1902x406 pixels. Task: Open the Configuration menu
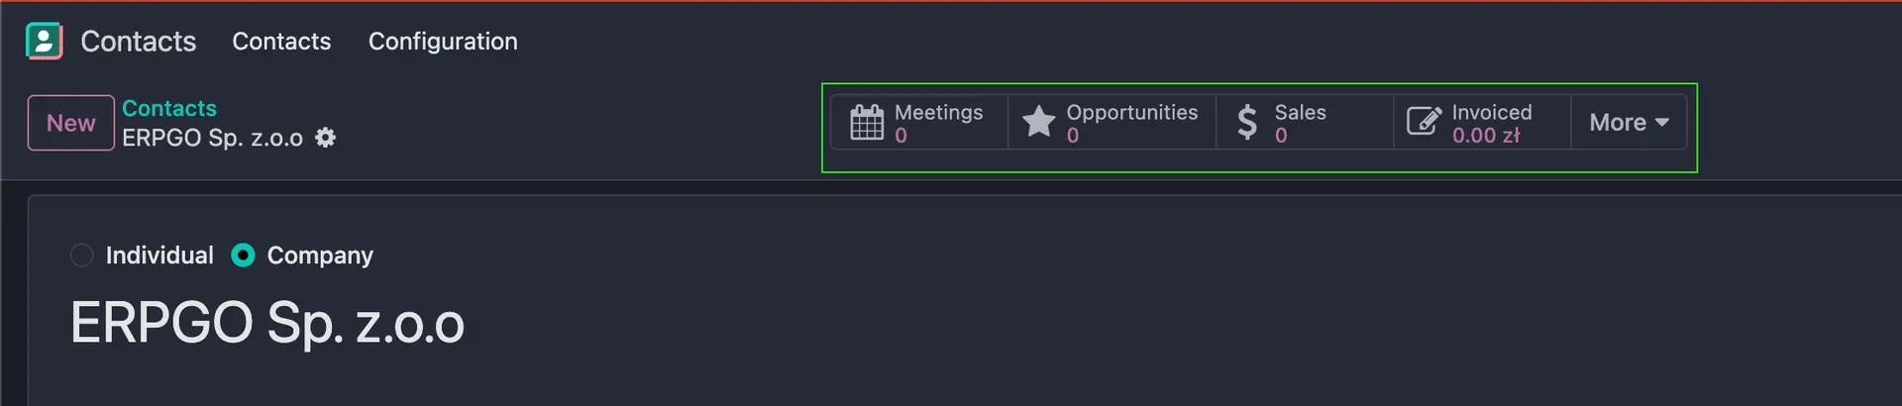443,41
